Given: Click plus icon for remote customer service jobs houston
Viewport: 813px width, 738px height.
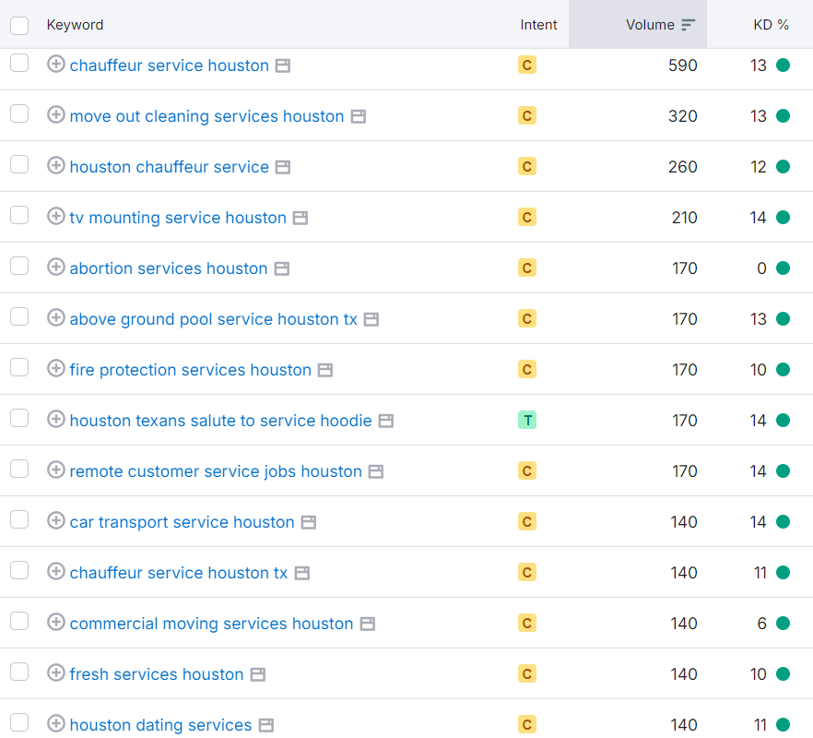Looking at the screenshot, I should pos(56,470).
